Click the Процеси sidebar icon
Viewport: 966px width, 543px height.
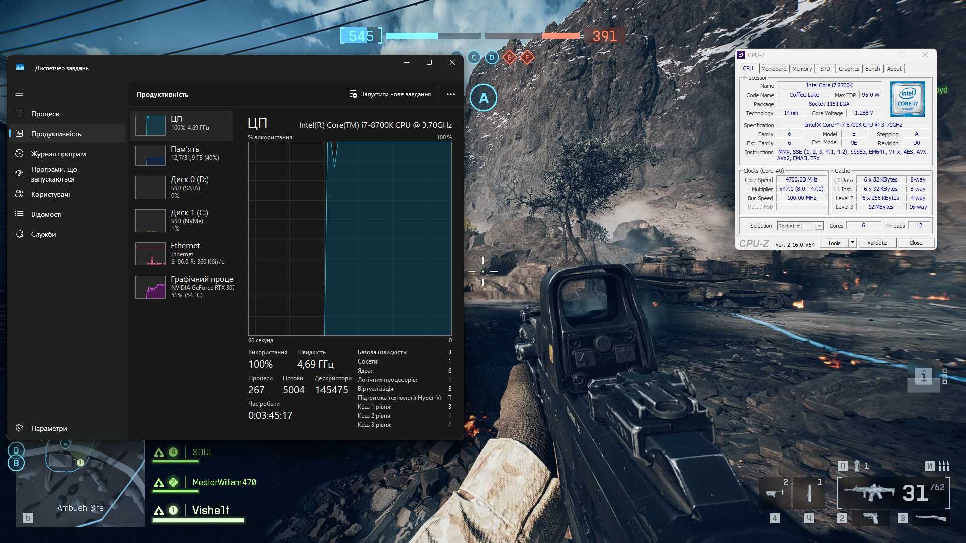[19, 113]
